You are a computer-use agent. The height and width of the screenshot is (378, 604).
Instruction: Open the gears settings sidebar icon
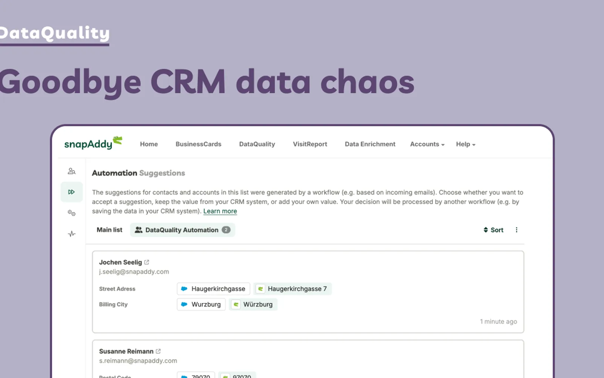coord(71,213)
